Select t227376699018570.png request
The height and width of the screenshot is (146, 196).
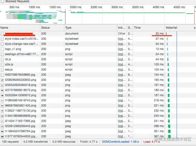(98, 90)
